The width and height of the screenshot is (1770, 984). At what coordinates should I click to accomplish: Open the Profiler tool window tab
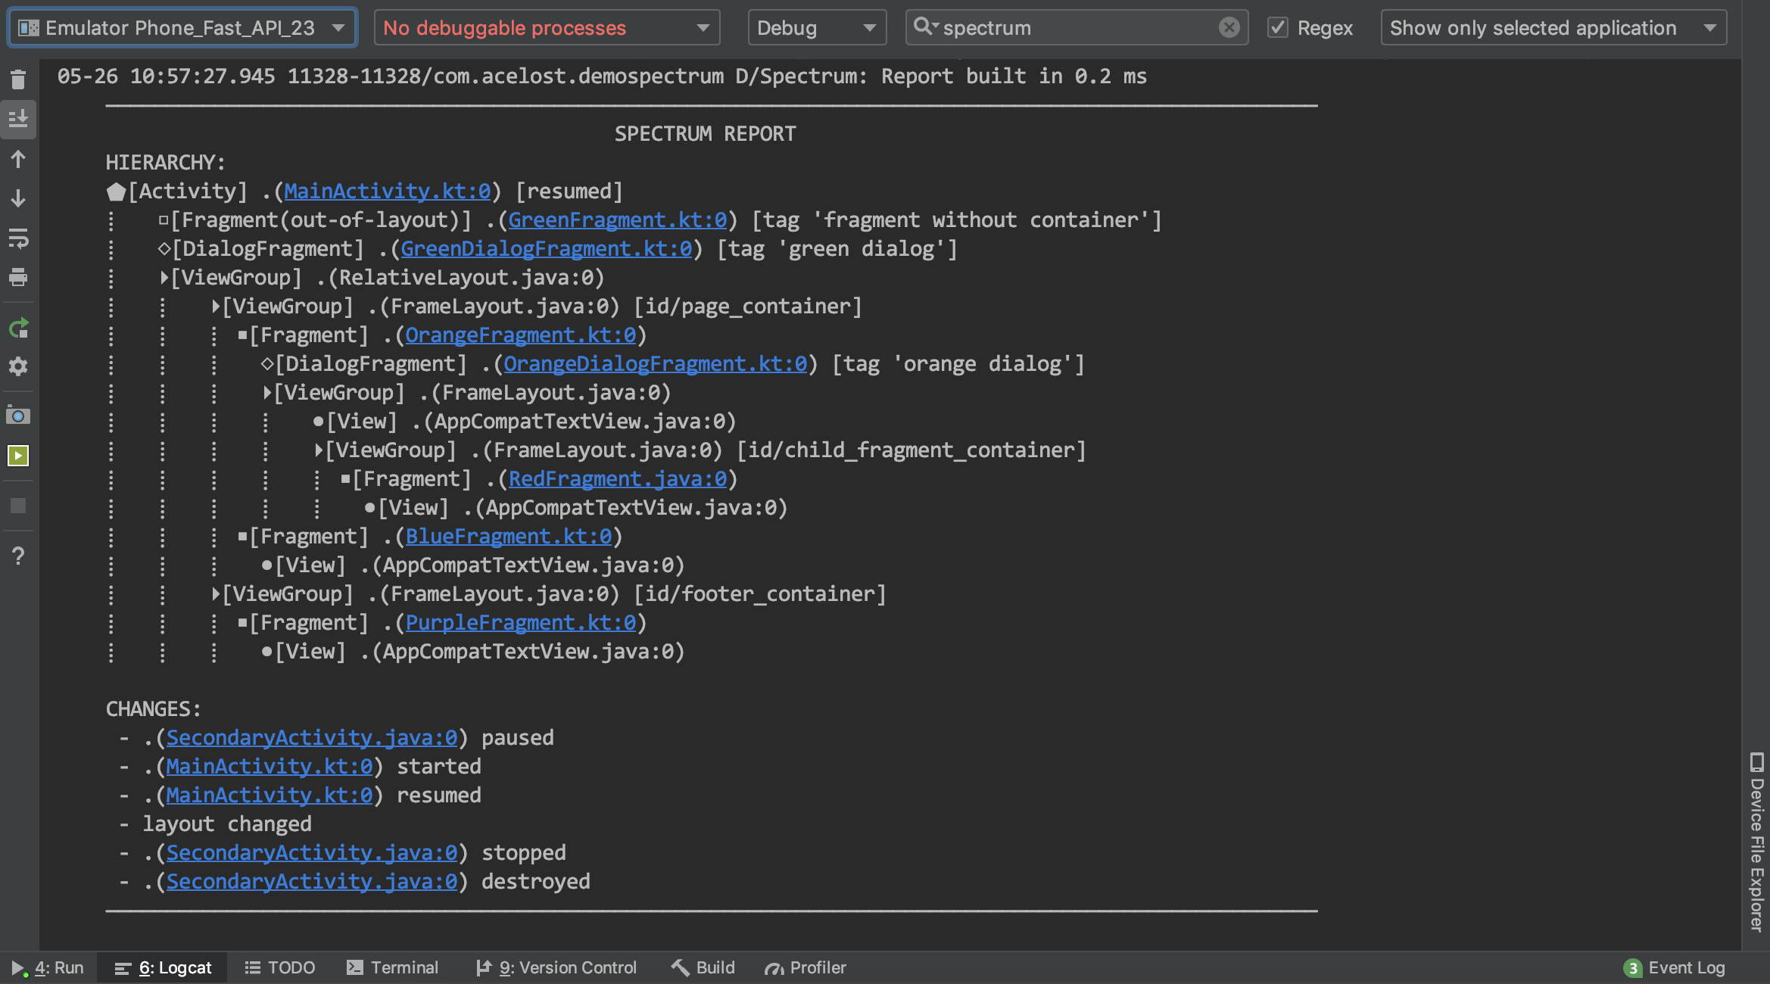click(806, 967)
